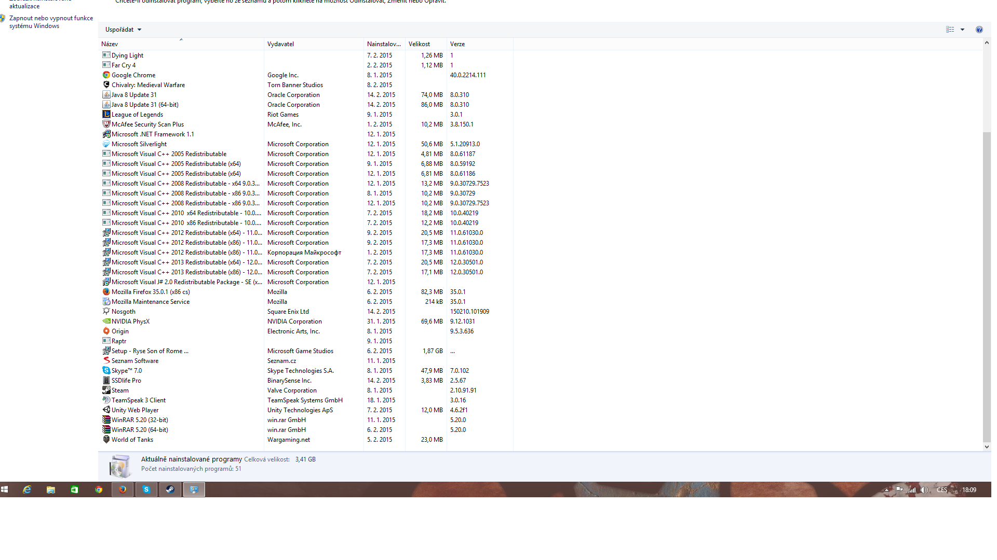Image resolution: width=997 pixels, height=560 pixels.
Task: Click the Google Chrome program icon in list
Action: pos(106,75)
